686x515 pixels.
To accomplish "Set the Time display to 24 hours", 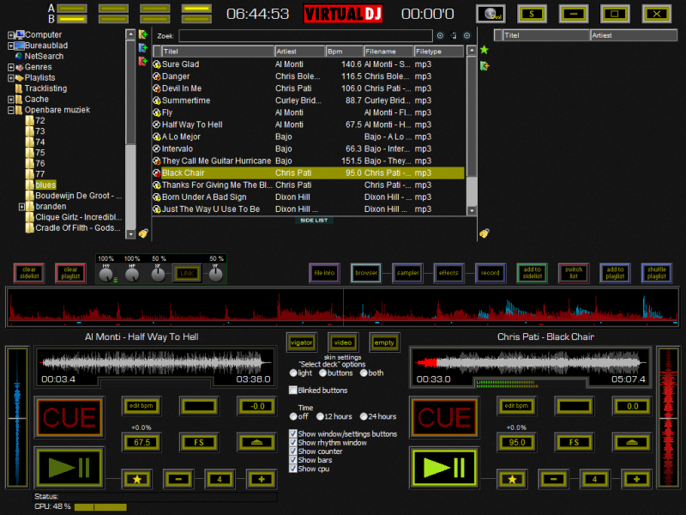I will [364, 416].
